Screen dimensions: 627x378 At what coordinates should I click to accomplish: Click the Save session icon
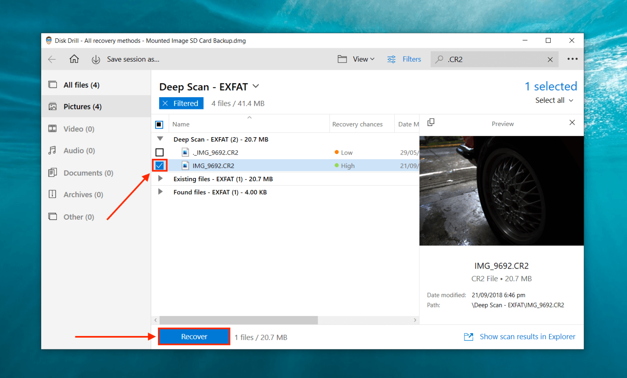click(x=96, y=59)
